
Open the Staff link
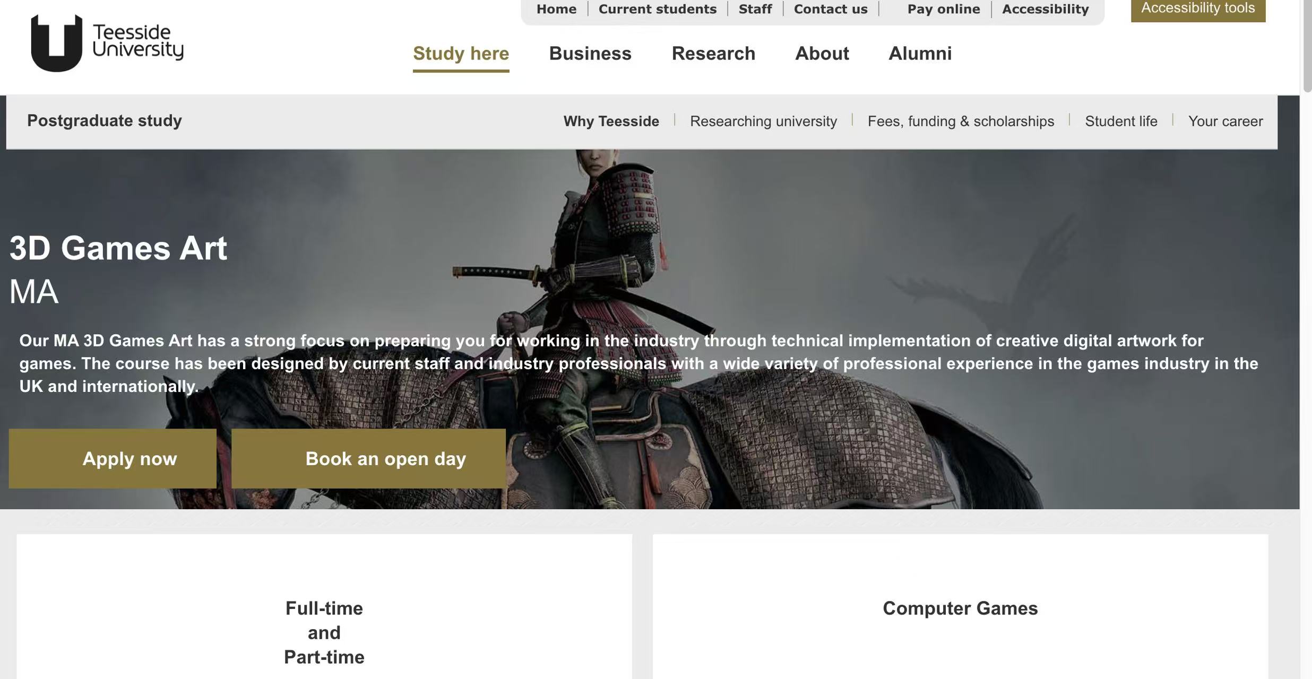[x=755, y=9]
